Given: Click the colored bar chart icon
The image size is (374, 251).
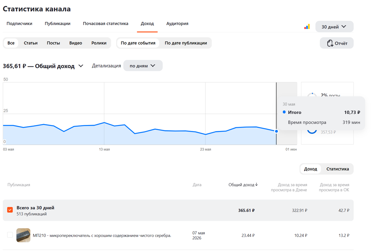Looking at the screenshot, I should tap(307, 27).
